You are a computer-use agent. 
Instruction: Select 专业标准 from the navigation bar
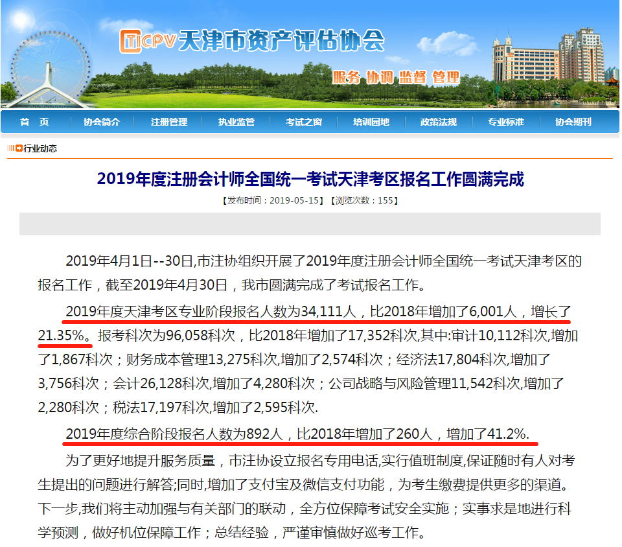pos(506,122)
